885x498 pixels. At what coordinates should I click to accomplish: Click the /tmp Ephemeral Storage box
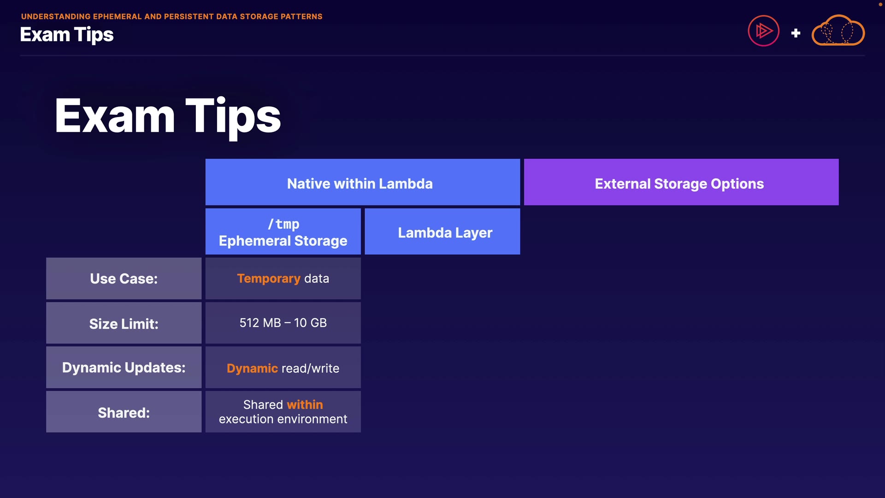pyautogui.click(x=283, y=232)
